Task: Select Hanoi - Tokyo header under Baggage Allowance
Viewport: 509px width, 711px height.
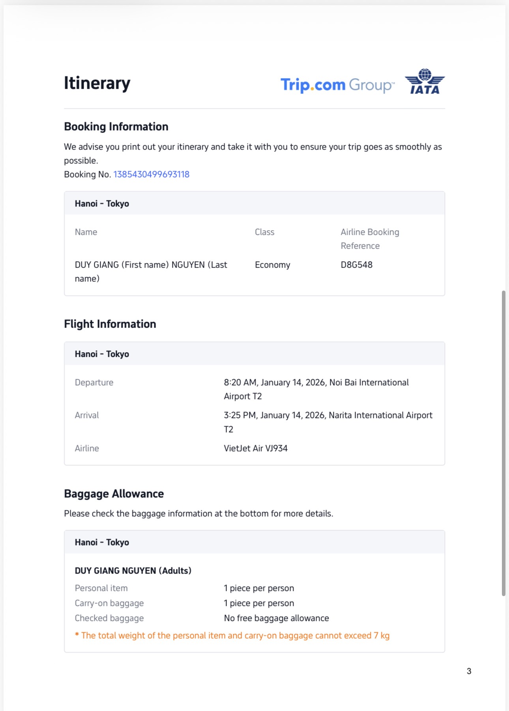Action: coord(102,542)
